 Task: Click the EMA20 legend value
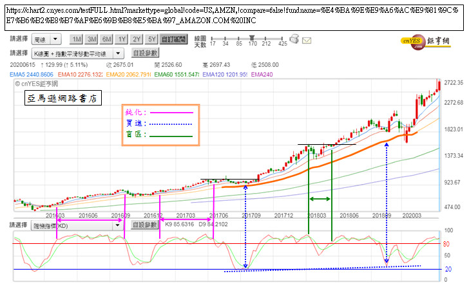pos(129,75)
